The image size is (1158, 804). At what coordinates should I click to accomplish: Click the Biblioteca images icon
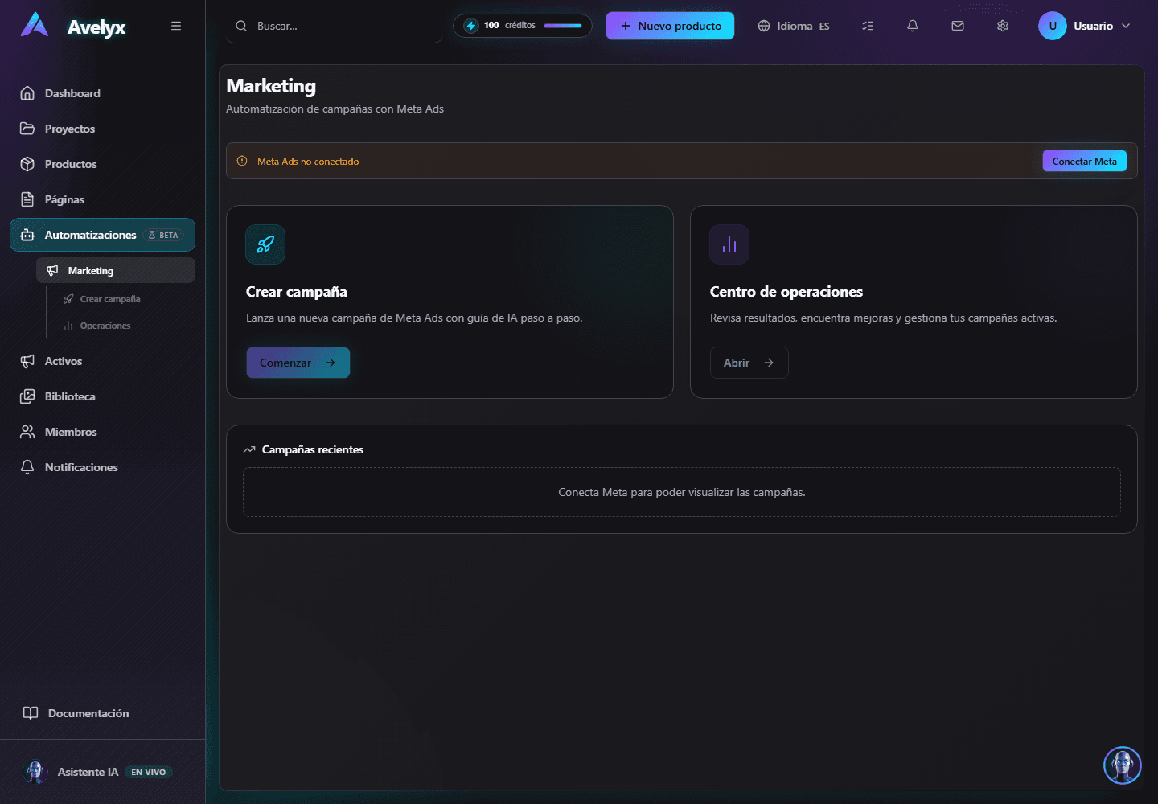click(27, 396)
